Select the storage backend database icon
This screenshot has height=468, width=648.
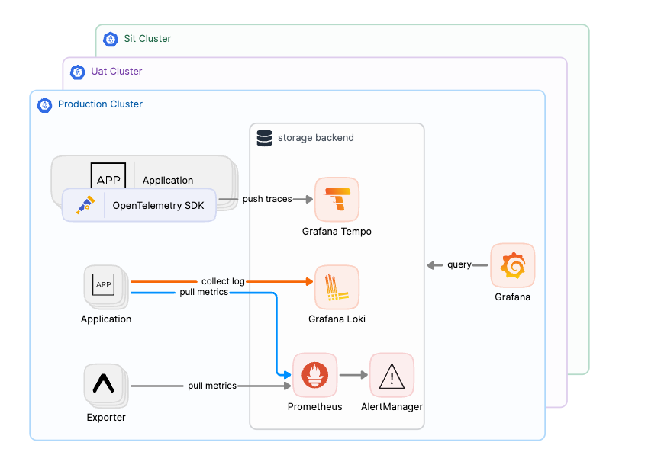265,138
